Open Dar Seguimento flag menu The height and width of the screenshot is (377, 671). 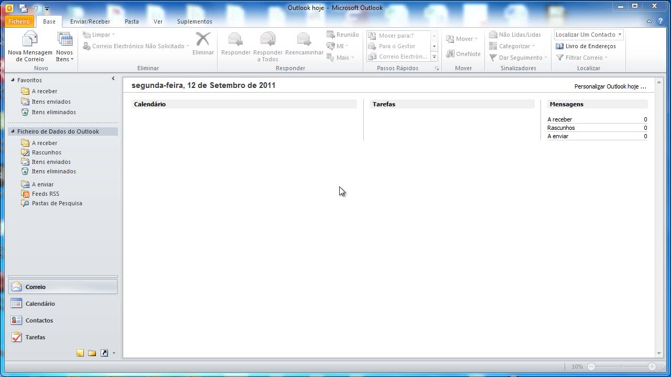(518, 58)
